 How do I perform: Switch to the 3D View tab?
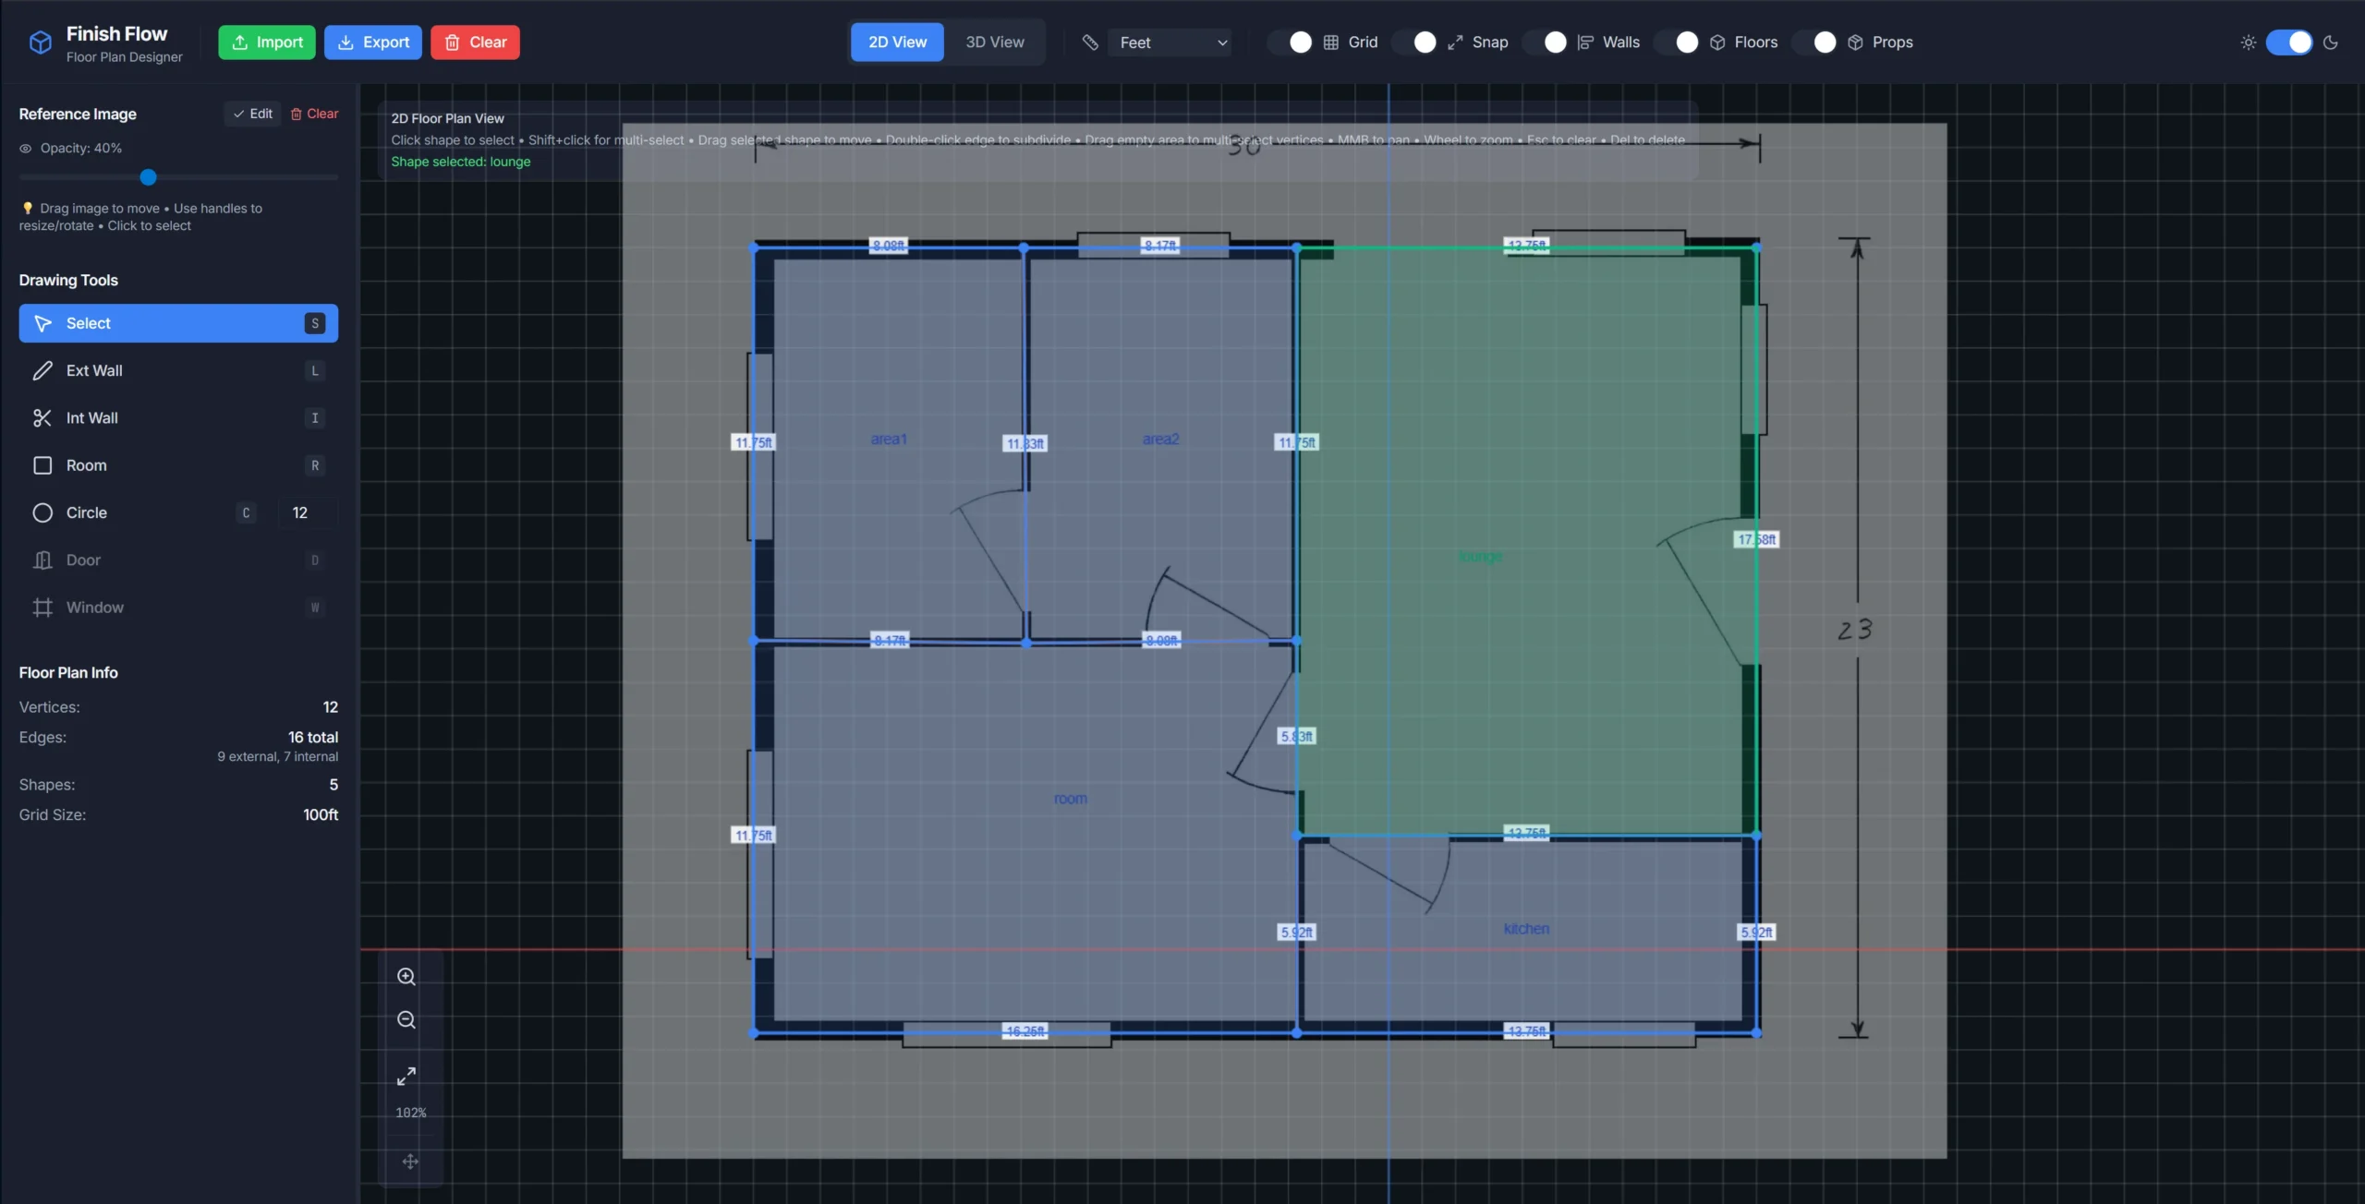click(x=994, y=42)
